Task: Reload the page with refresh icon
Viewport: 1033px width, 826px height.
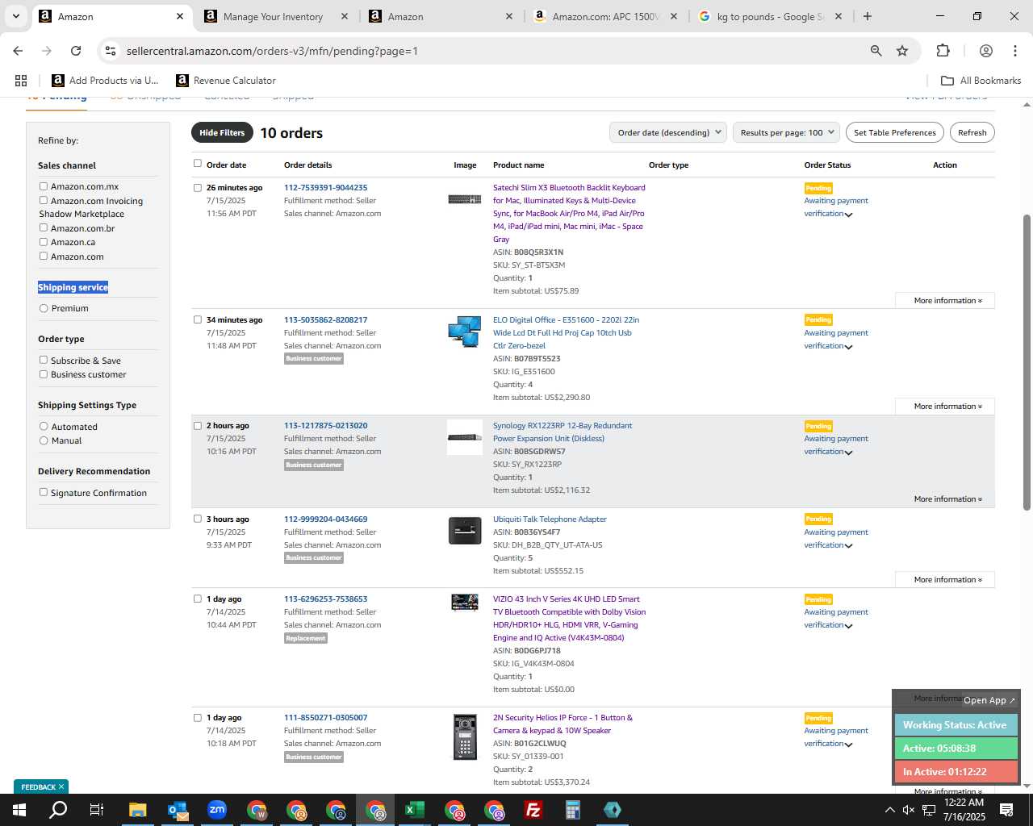Action: 76,51
